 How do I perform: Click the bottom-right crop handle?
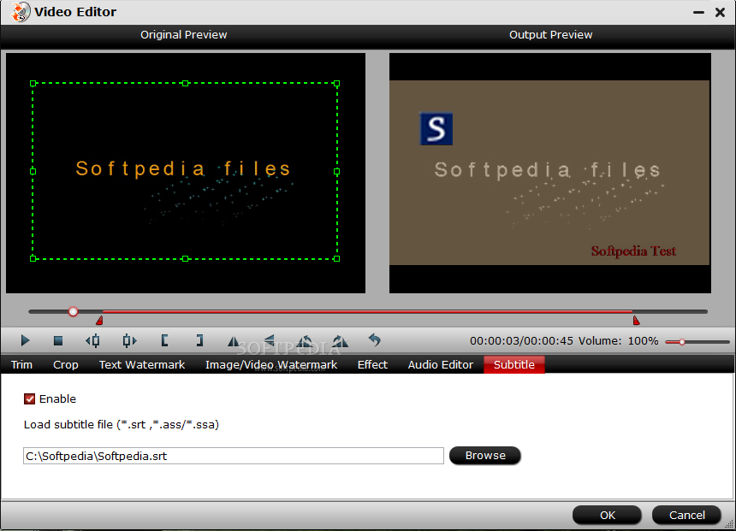[336, 258]
